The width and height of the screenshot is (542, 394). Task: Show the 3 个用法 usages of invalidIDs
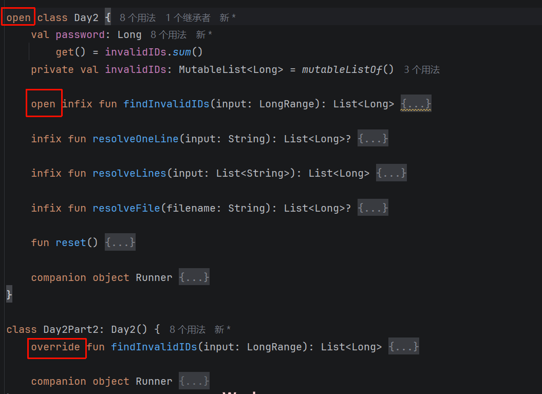tap(421, 70)
